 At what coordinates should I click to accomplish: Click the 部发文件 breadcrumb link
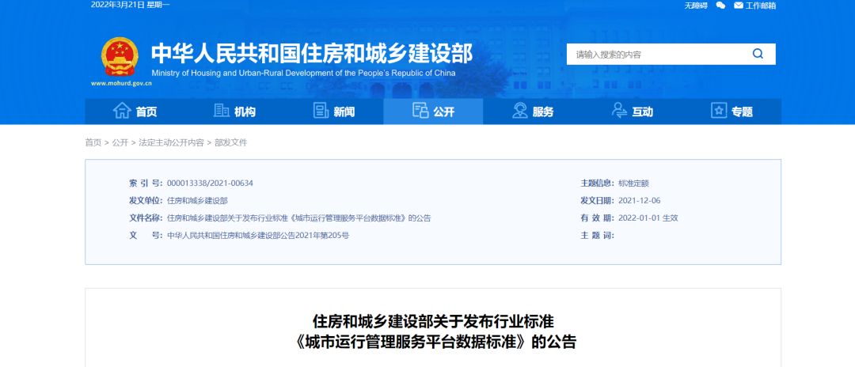(x=230, y=142)
